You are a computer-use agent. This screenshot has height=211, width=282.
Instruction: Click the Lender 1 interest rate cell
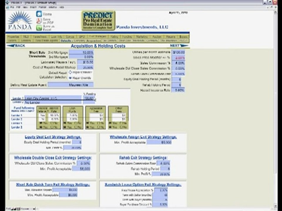coord(54,115)
